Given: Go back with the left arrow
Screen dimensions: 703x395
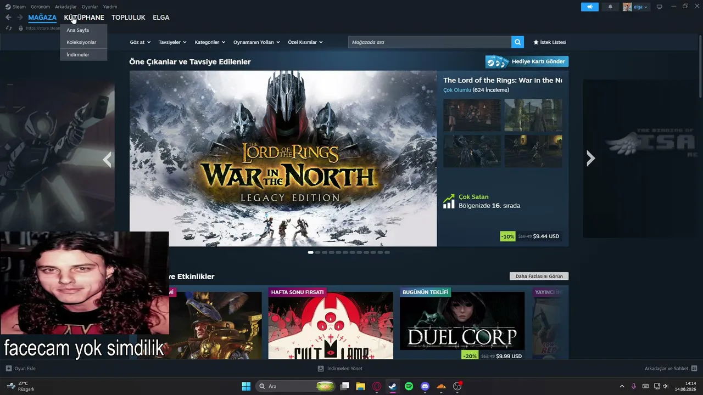Looking at the screenshot, I should [8, 18].
